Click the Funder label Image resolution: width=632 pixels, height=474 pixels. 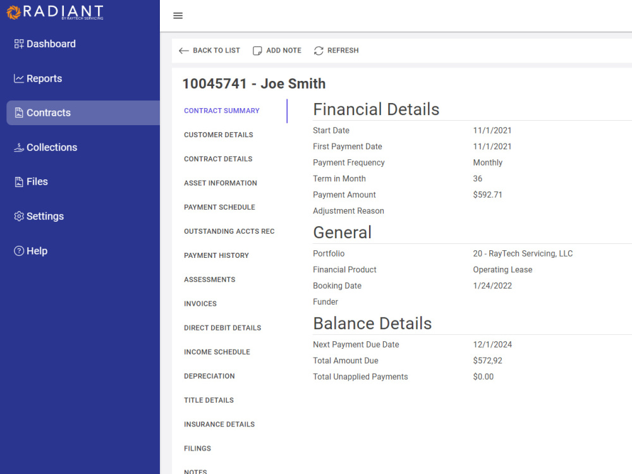click(x=325, y=302)
